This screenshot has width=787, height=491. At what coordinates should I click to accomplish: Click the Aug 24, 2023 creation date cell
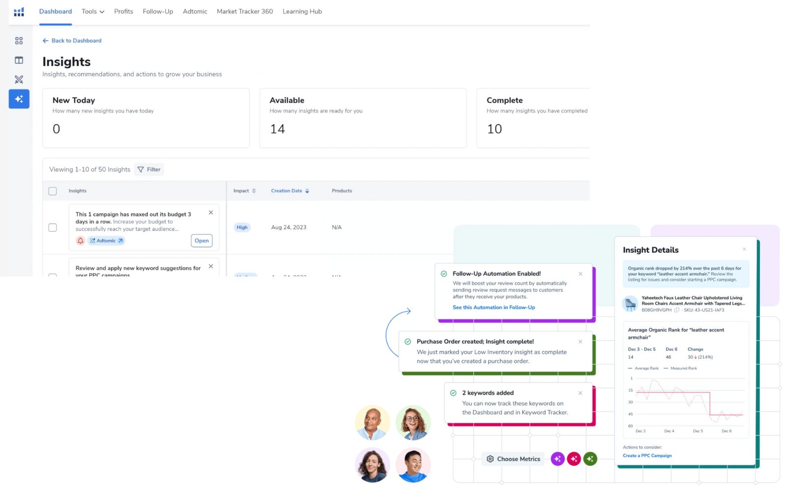289,227
